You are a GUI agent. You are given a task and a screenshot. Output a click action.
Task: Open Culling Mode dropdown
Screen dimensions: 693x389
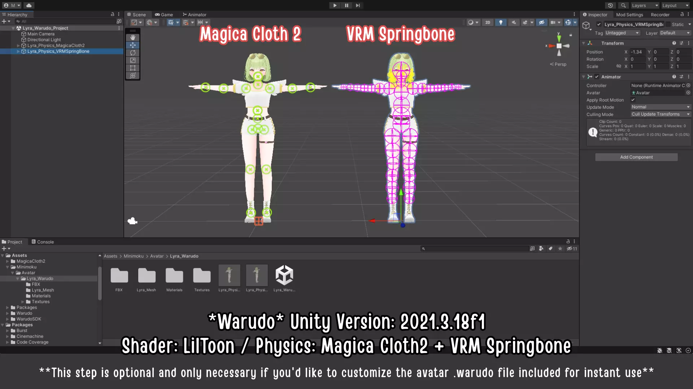(661, 114)
